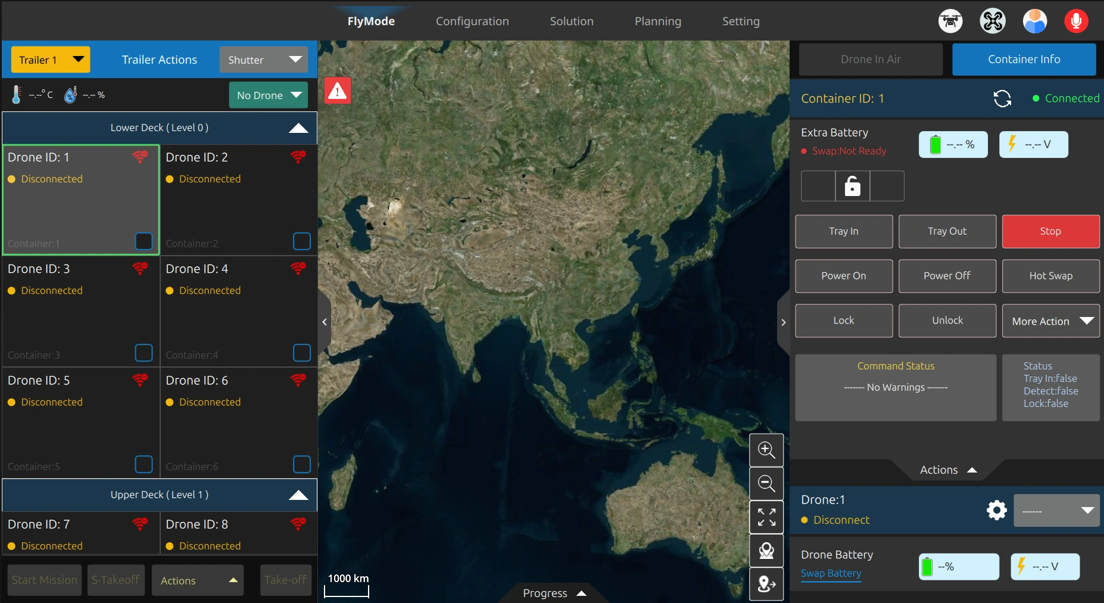The width and height of the screenshot is (1104, 603).
Task: Toggle map fullscreen expand icon
Action: (766, 517)
